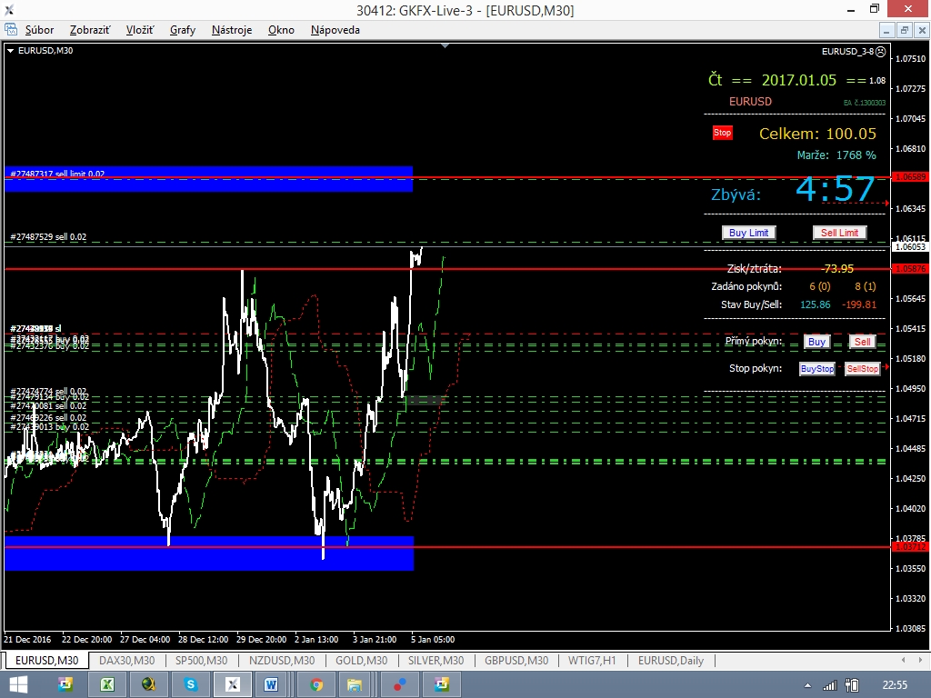Click the Buy Limit button
The height and width of the screenshot is (698, 931).
(749, 233)
